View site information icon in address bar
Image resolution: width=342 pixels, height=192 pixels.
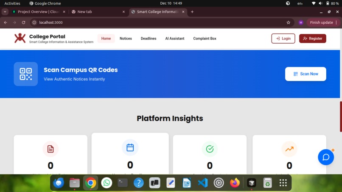tap(34, 22)
